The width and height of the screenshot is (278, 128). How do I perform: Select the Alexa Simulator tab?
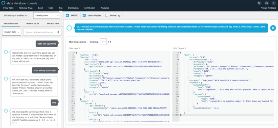click(x=11, y=23)
